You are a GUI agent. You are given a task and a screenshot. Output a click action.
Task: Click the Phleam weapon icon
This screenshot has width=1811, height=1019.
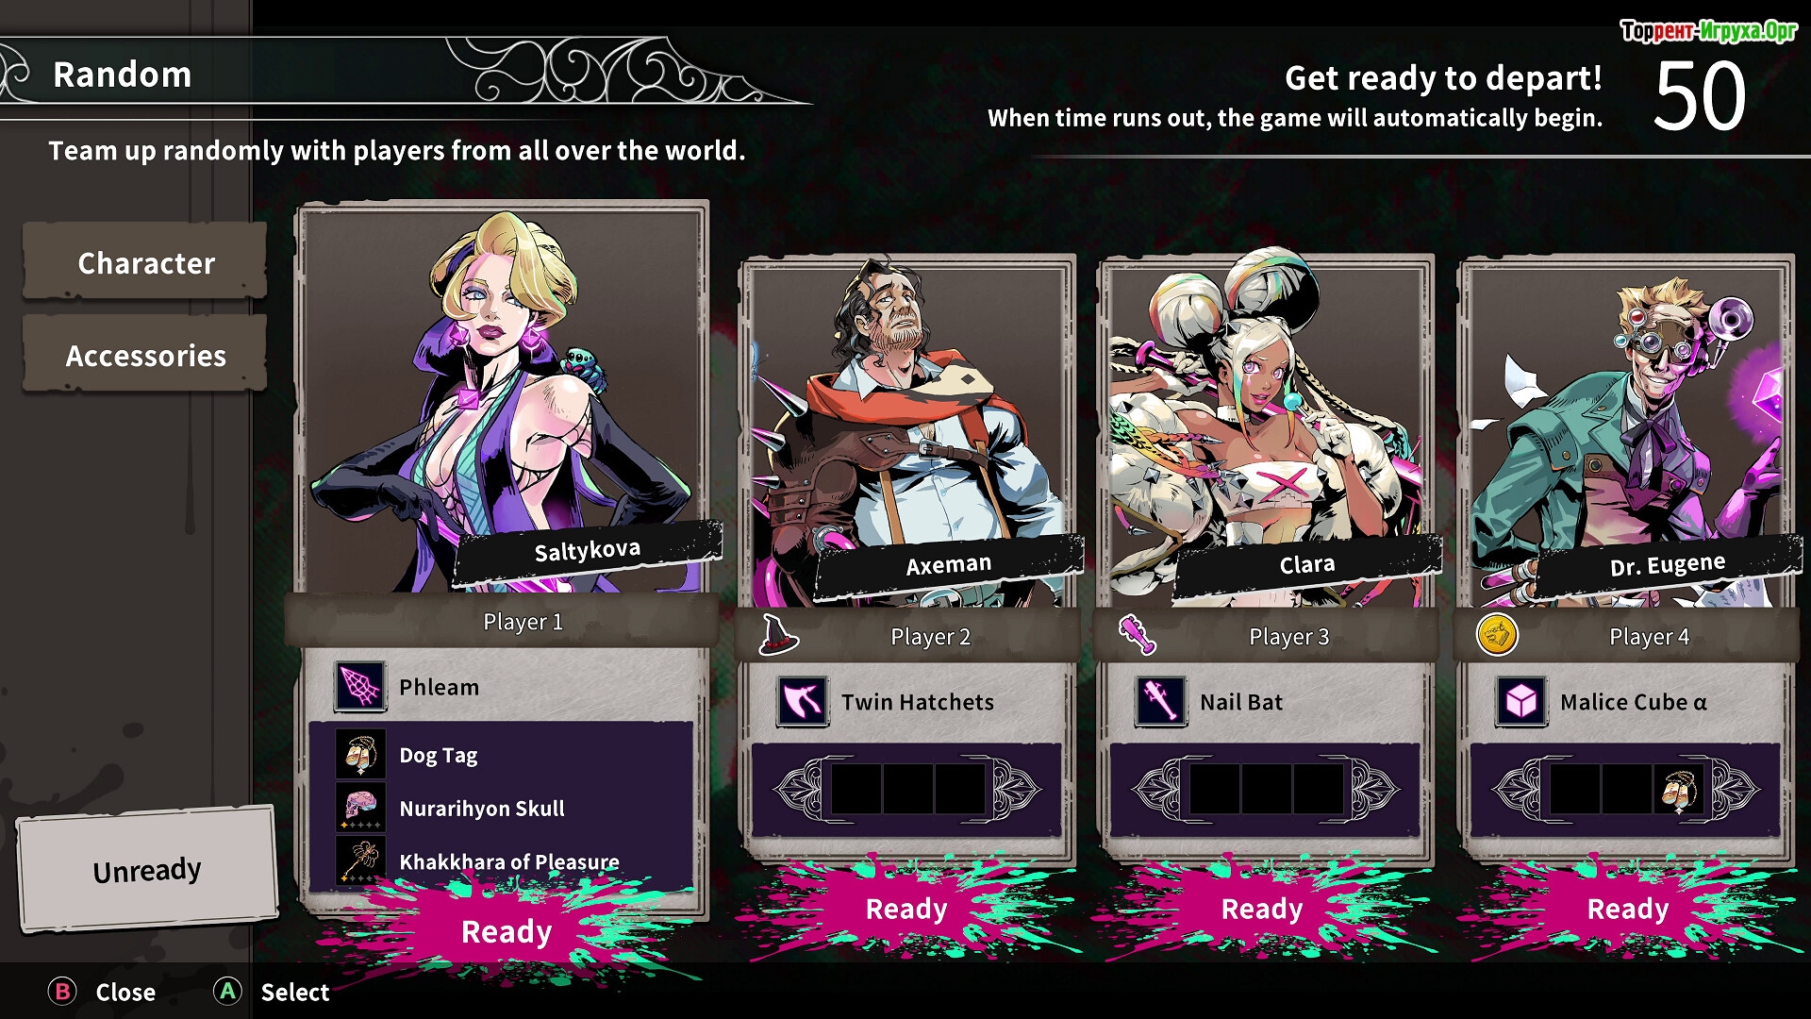[x=360, y=687]
